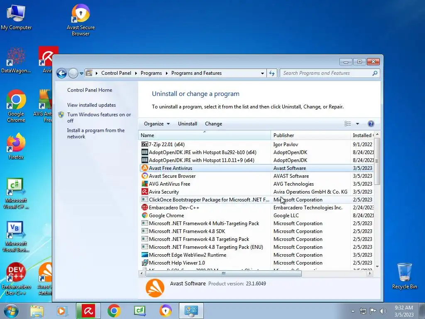Click the Windows Start orb

(x=11, y=311)
